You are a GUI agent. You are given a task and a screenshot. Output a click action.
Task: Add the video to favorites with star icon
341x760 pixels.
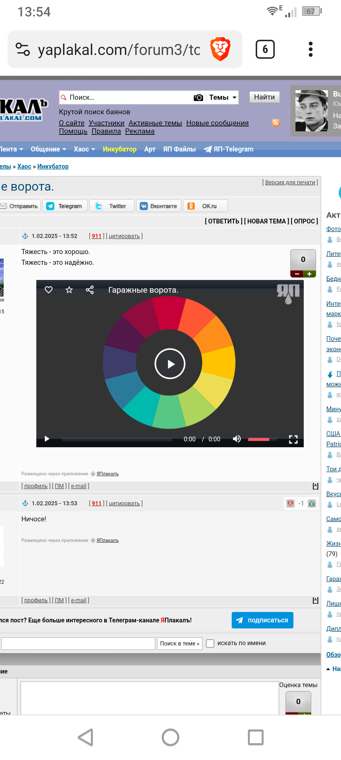click(69, 290)
